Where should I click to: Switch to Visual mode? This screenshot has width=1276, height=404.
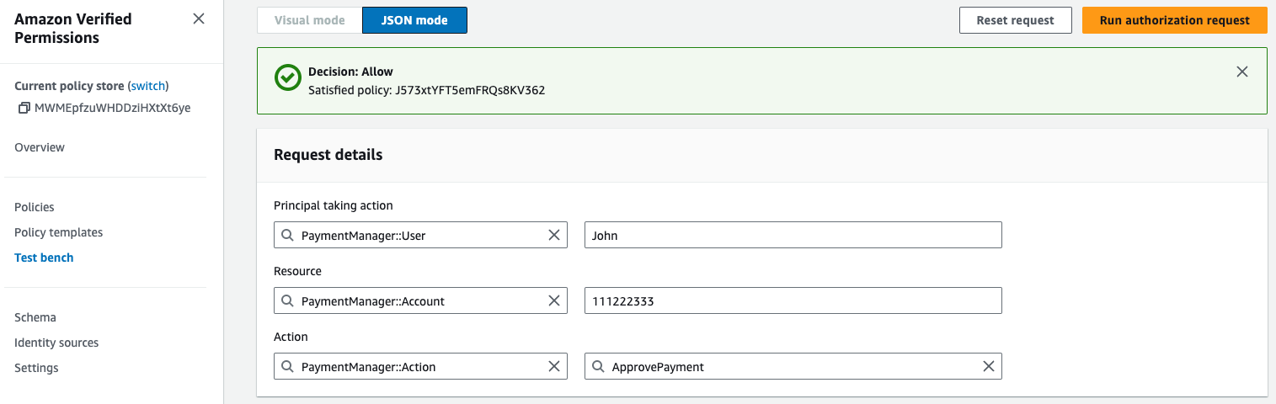(x=309, y=20)
